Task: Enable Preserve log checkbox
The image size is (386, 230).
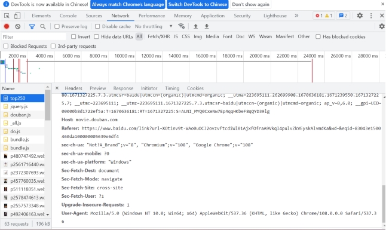Action: tap(57, 26)
